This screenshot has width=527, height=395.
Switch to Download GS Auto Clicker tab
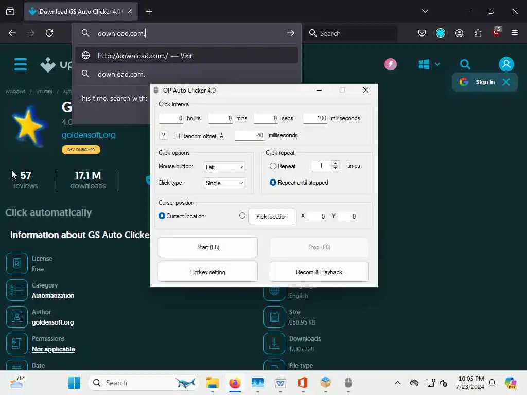pyautogui.click(x=81, y=12)
